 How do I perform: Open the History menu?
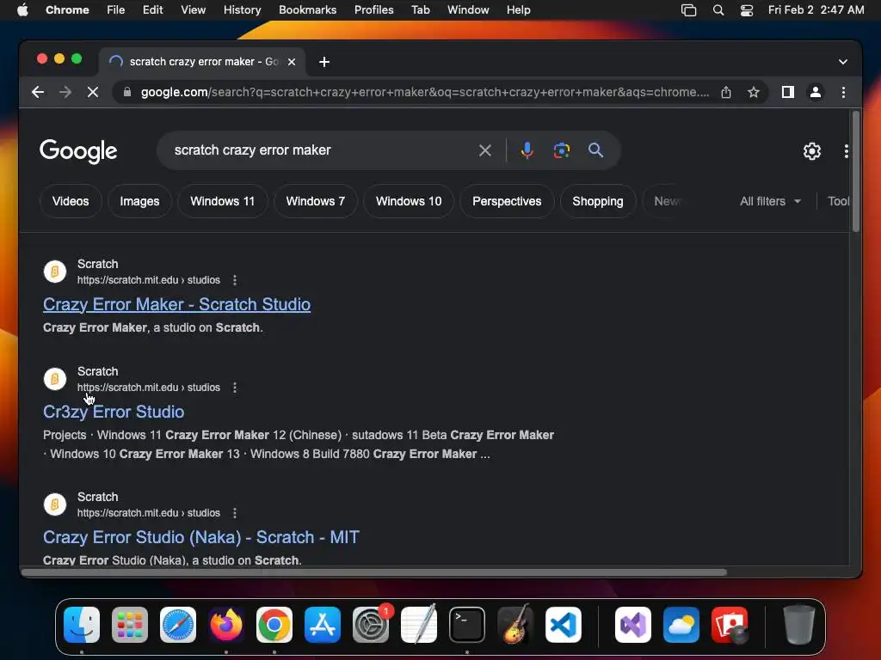[x=242, y=10]
